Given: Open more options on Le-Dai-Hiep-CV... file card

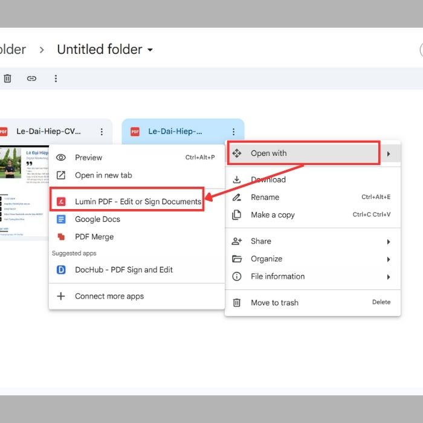Looking at the screenshot, I should (x=102, y=132).
